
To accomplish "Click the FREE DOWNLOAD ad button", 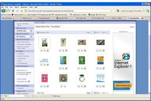I will (123, 85).
